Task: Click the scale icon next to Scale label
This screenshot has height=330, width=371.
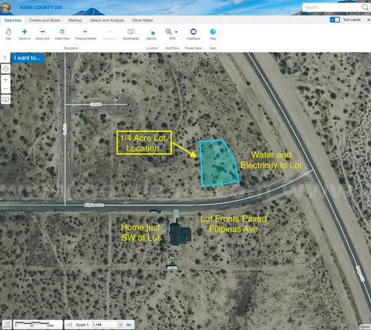Action: tap(69, 324)
